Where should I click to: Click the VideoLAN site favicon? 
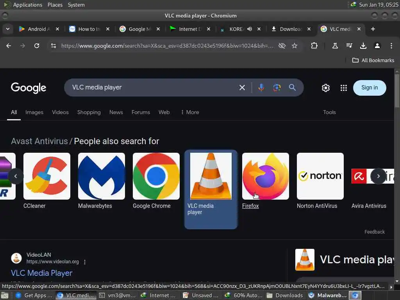[16, 258]
